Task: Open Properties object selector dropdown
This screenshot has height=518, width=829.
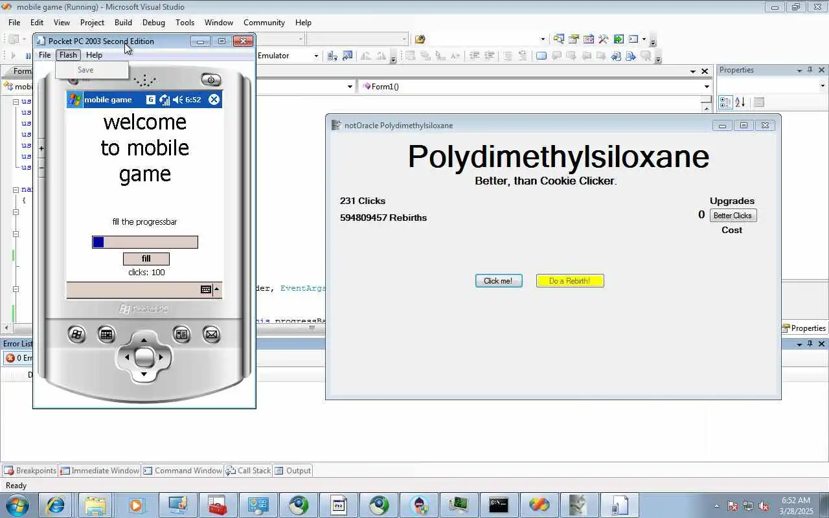Action: click(x=823, y=86)
